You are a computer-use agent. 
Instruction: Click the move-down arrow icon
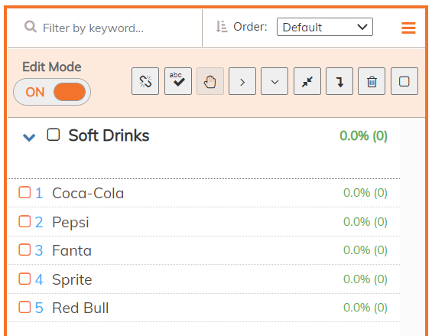[339, 81]
